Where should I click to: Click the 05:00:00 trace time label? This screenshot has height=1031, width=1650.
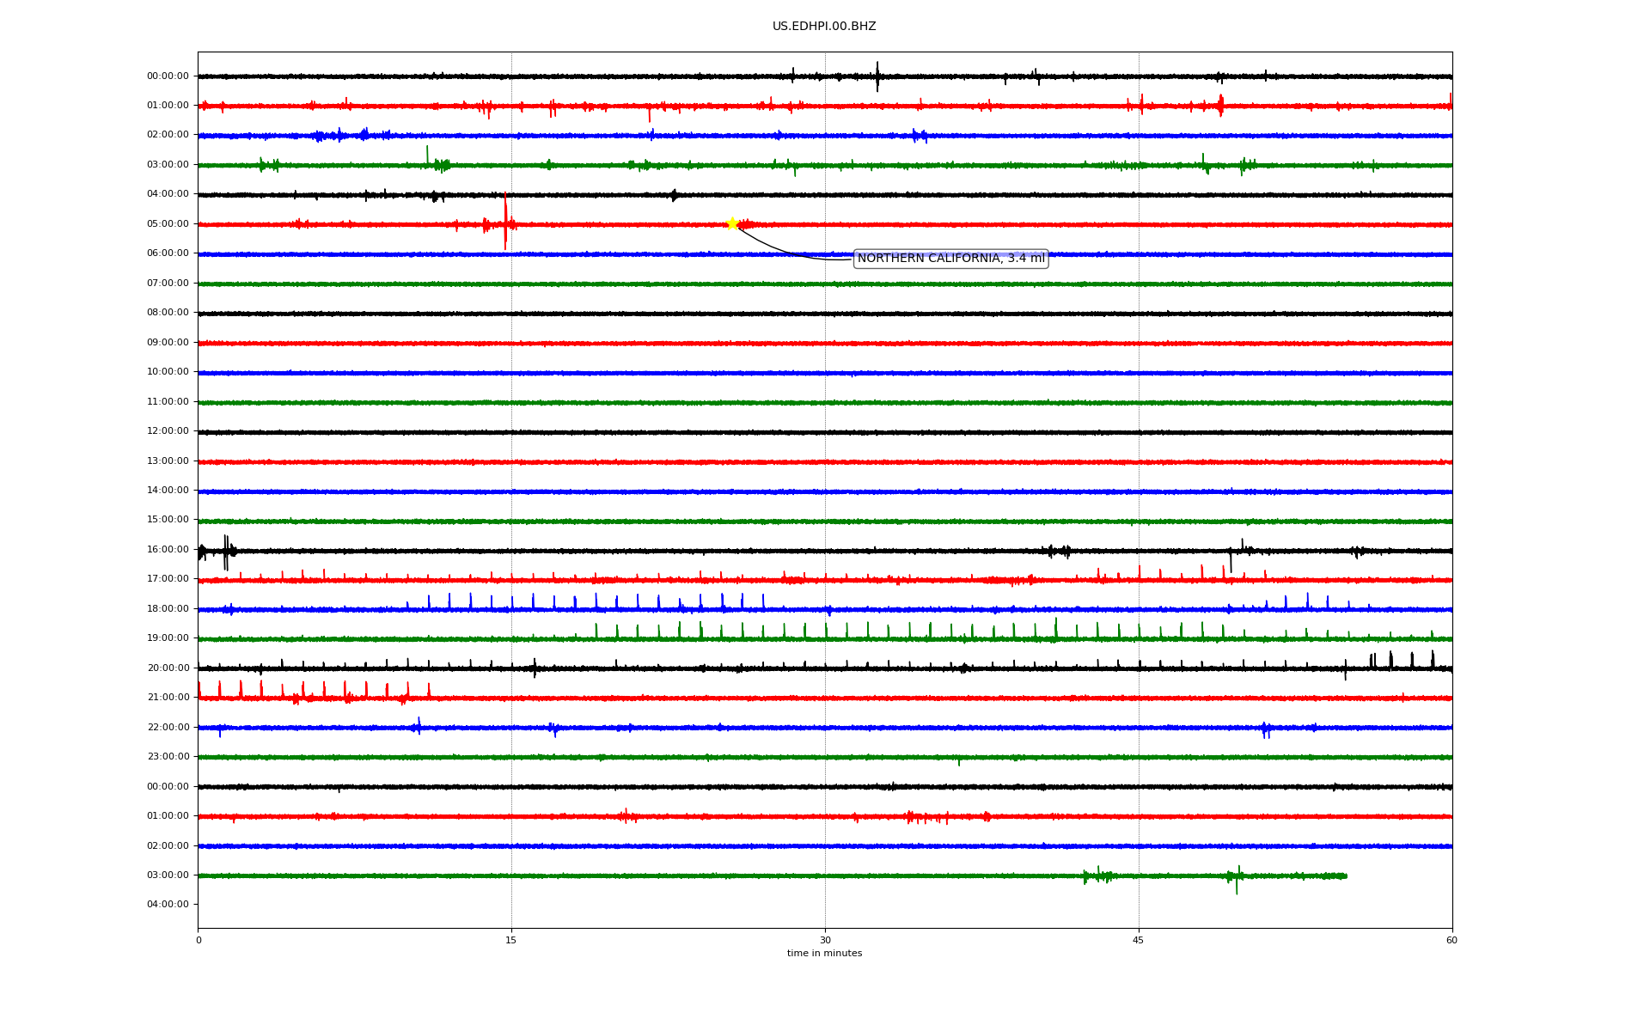click(x=168, y=224)
